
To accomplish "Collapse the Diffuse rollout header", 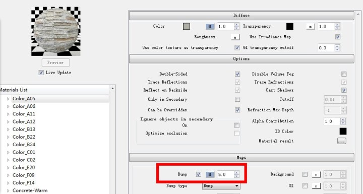I will point(241,16).
